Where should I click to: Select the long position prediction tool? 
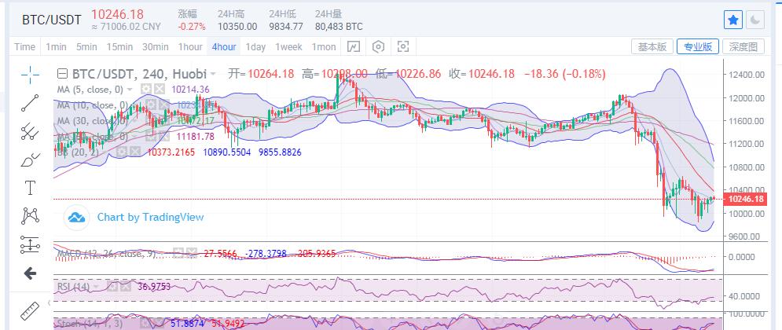pos(30,245)
